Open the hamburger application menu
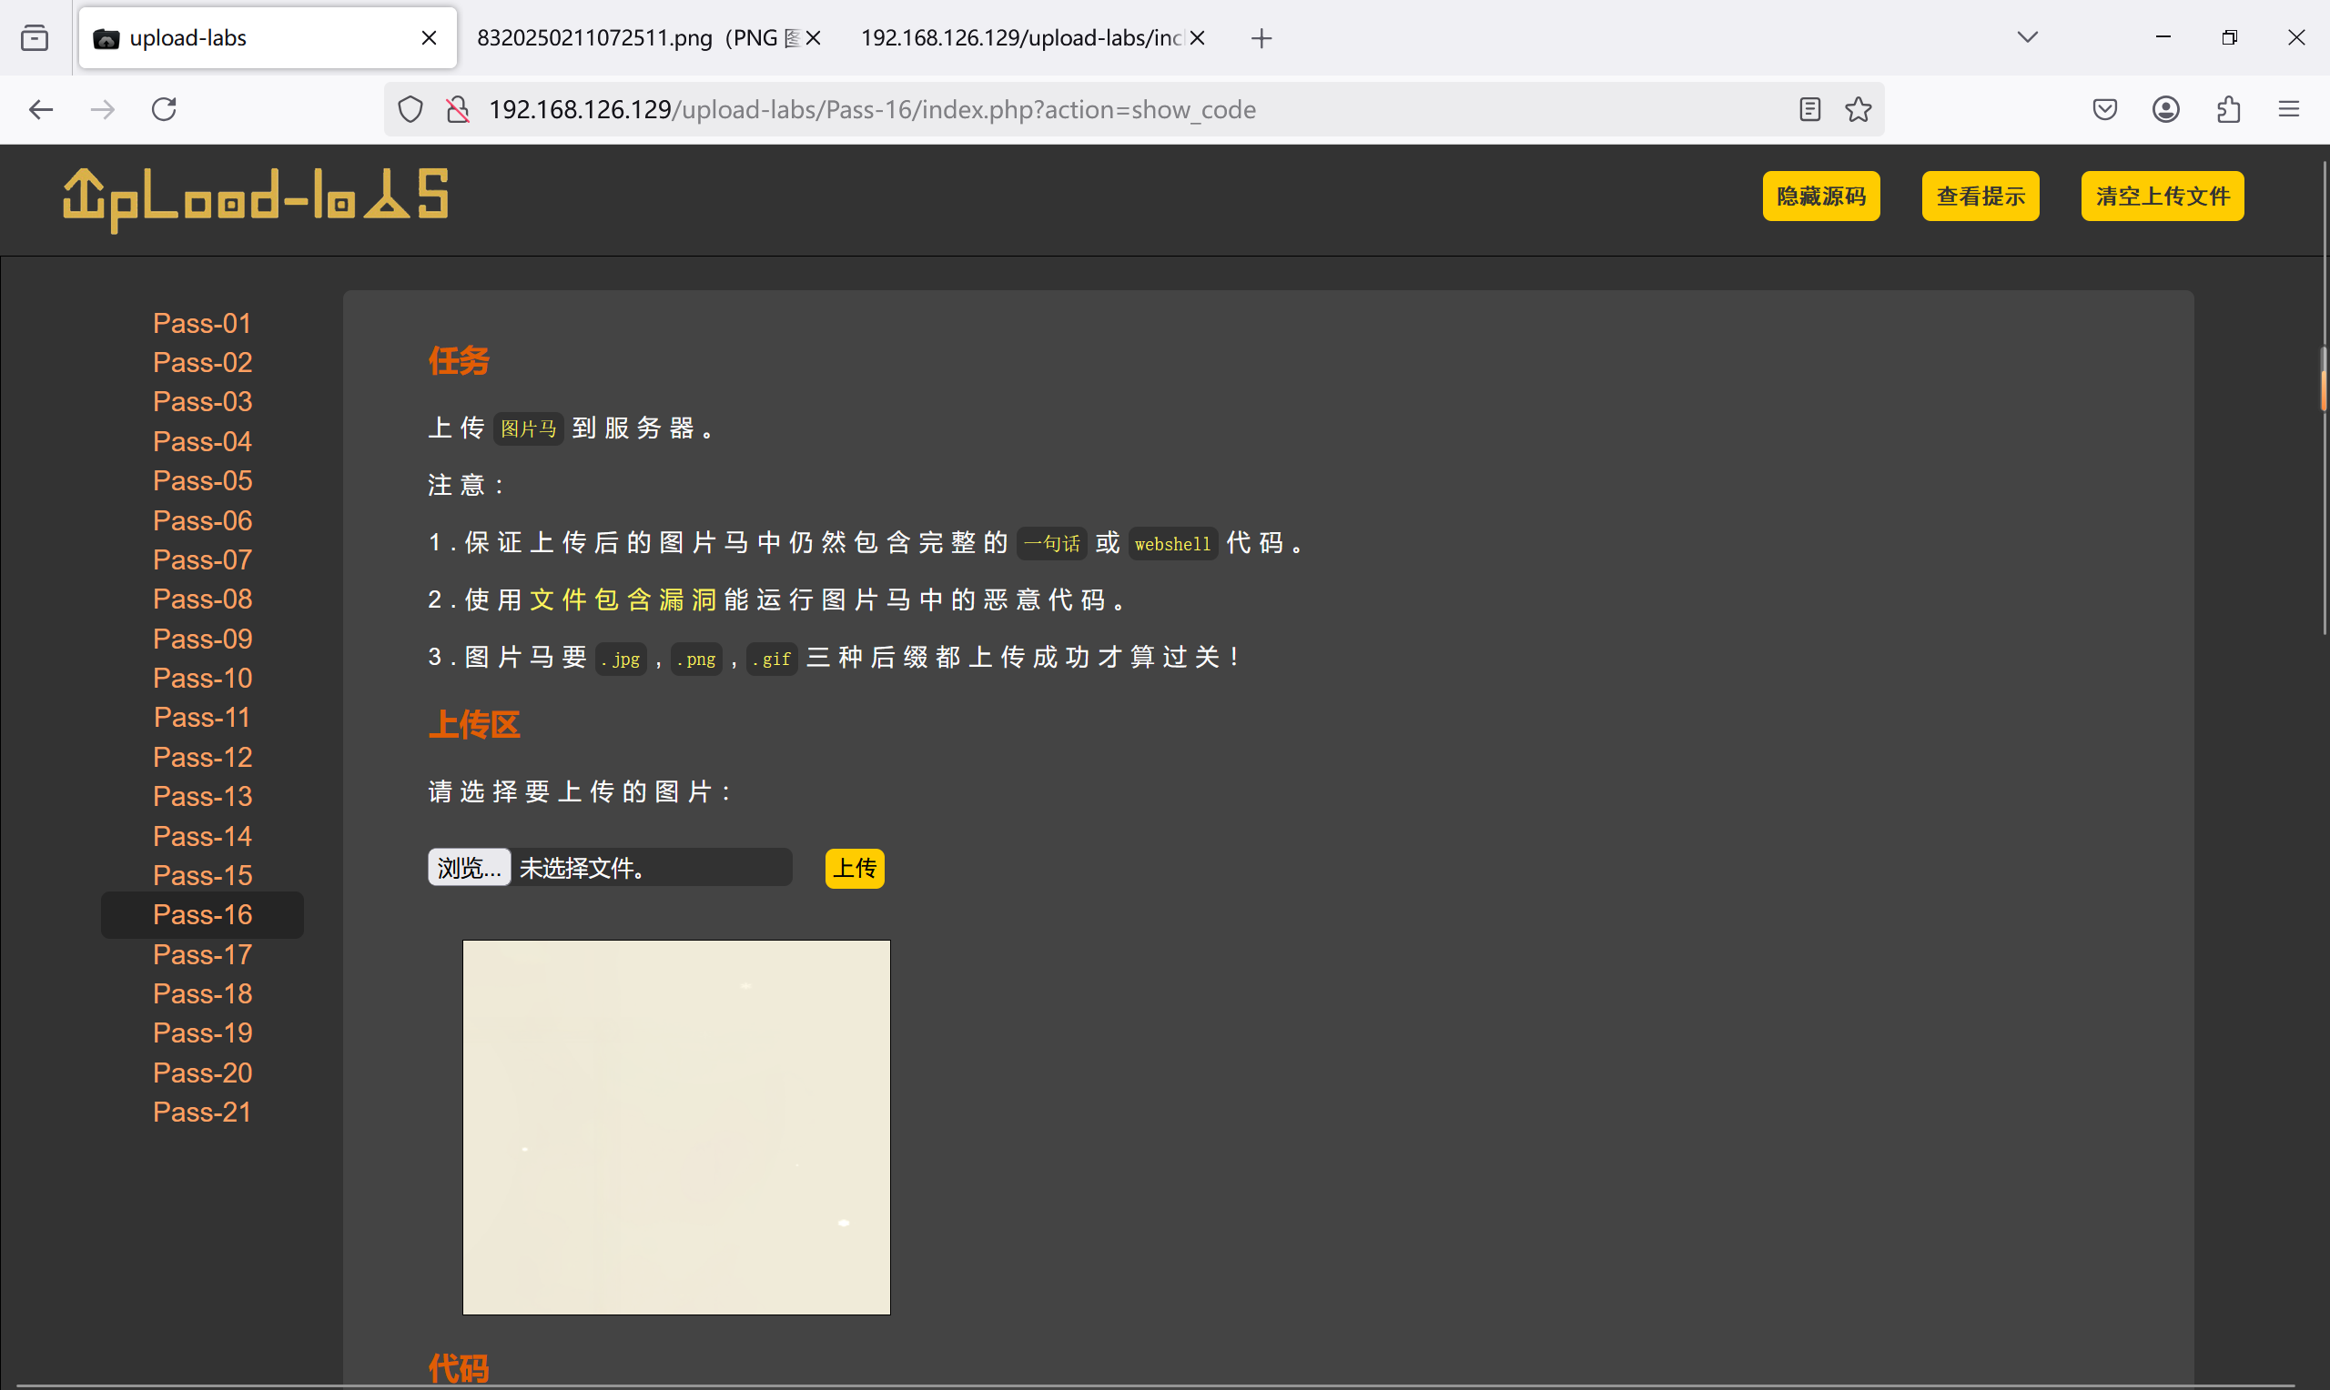 (2289, 109)
